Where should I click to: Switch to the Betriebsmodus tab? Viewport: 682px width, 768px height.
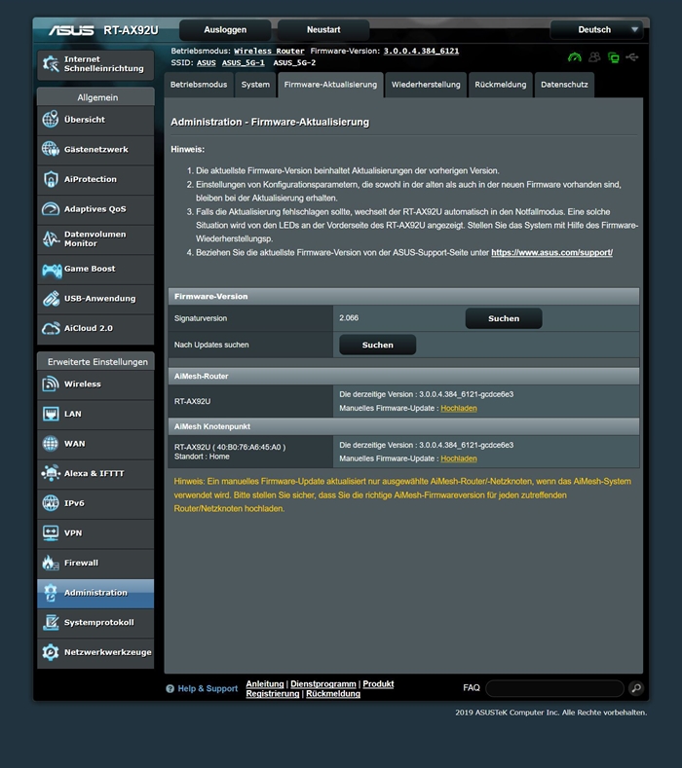[199, 85]
